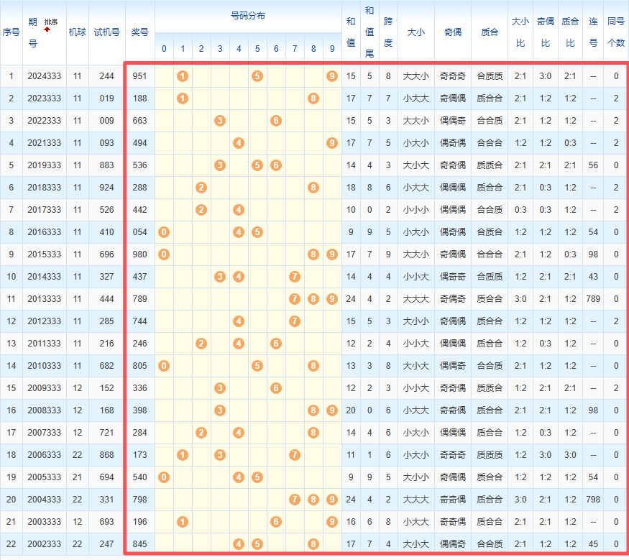Click orange ball 4 in the 2021333 row
Viewport: 629px width, 560px height.
[239, 143]
